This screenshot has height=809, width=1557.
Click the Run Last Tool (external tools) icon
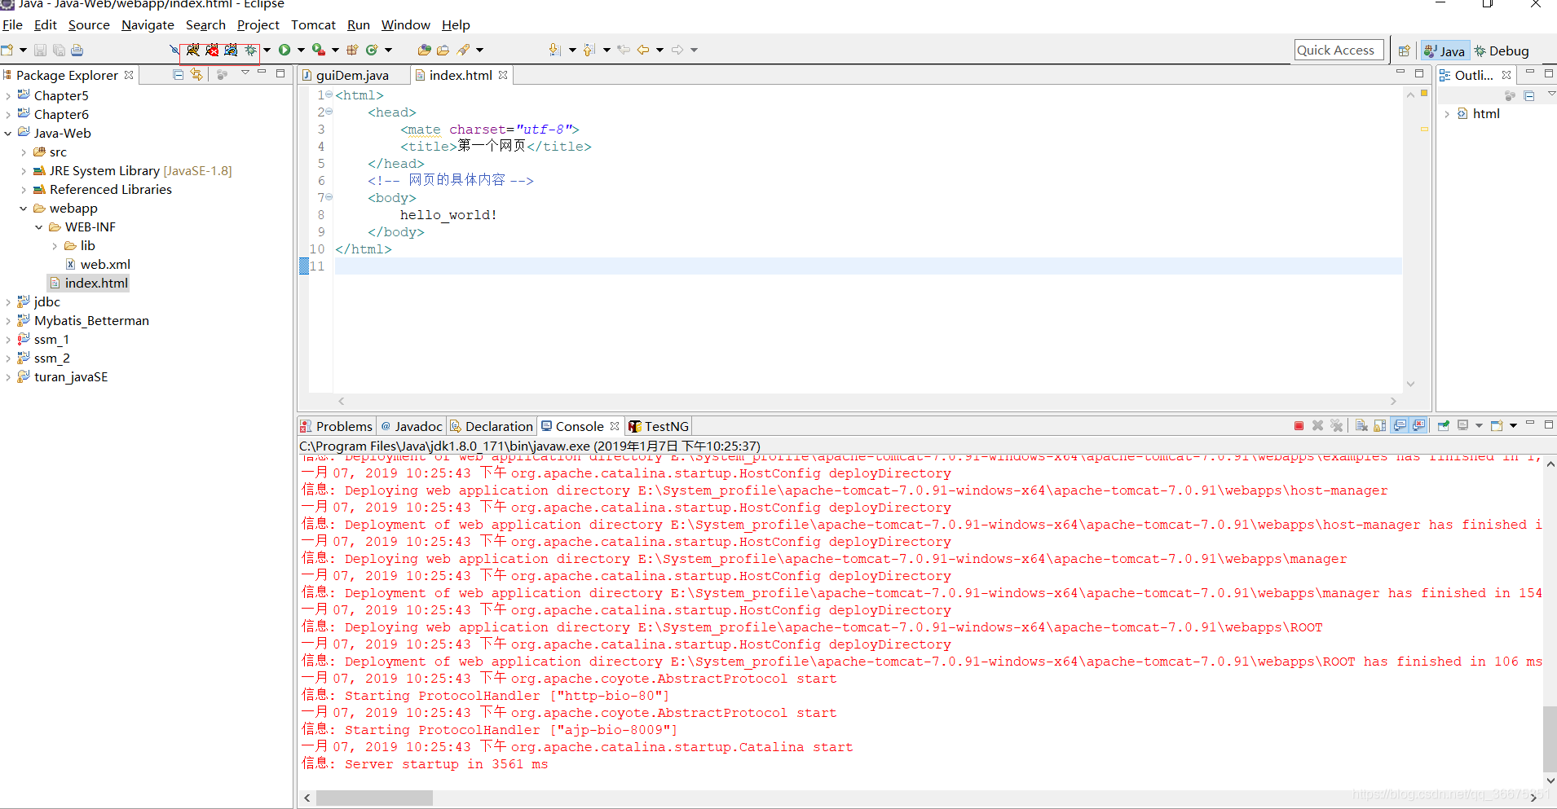tap(319, 50)
